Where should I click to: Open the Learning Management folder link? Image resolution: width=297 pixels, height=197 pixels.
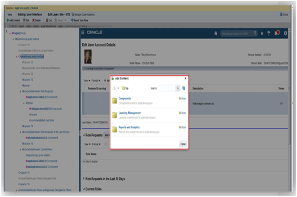coord(130,113)
